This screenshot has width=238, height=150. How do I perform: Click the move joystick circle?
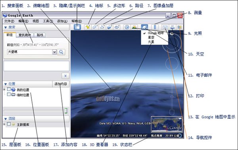click(172, 64)
